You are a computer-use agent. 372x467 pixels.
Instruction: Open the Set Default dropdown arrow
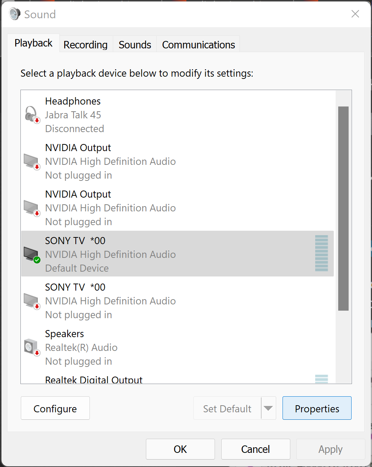point(268,408)
